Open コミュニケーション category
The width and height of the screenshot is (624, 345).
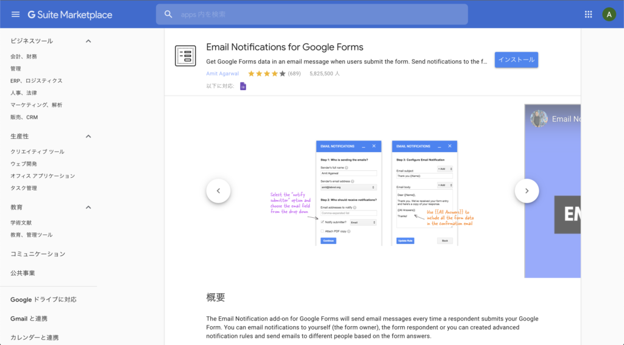click(x=38, y=254)
